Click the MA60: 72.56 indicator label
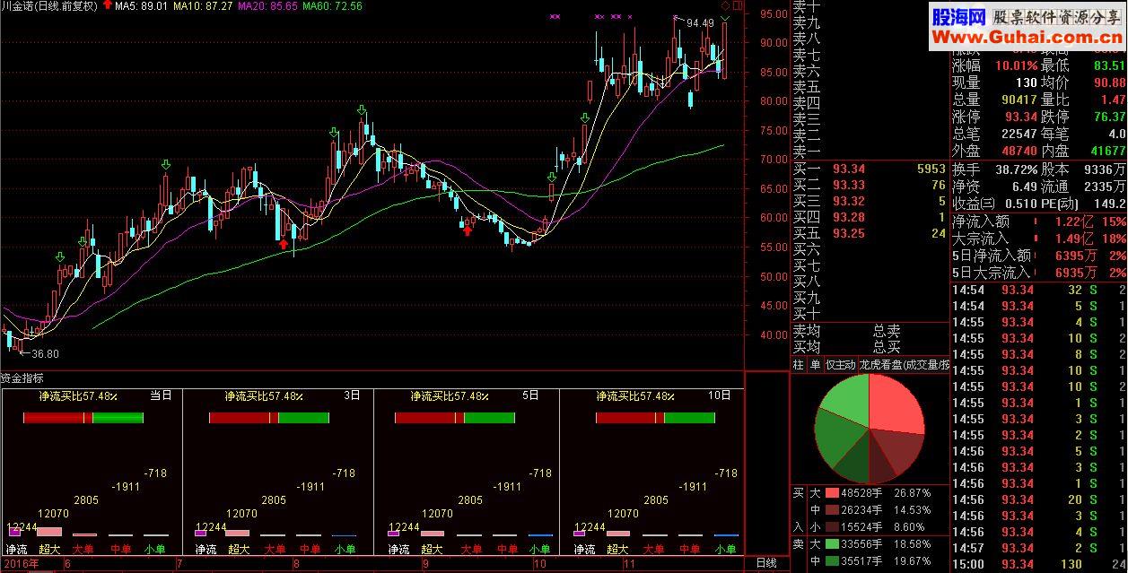The image size is (1128, 573). pos(333,6)
